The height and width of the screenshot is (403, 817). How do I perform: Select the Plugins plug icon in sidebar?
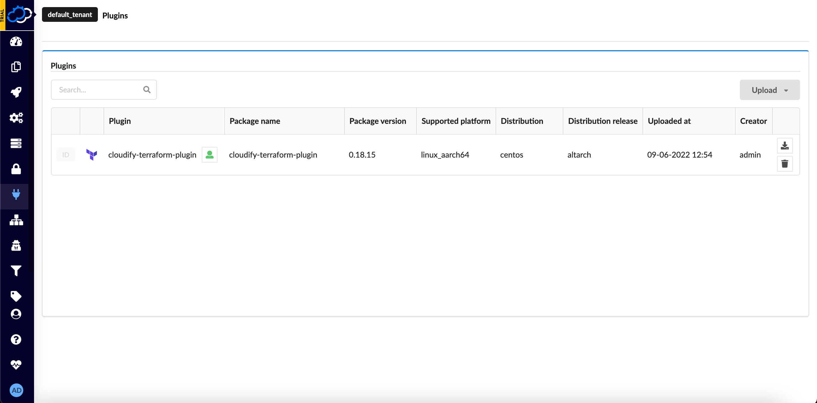[16, 194]
